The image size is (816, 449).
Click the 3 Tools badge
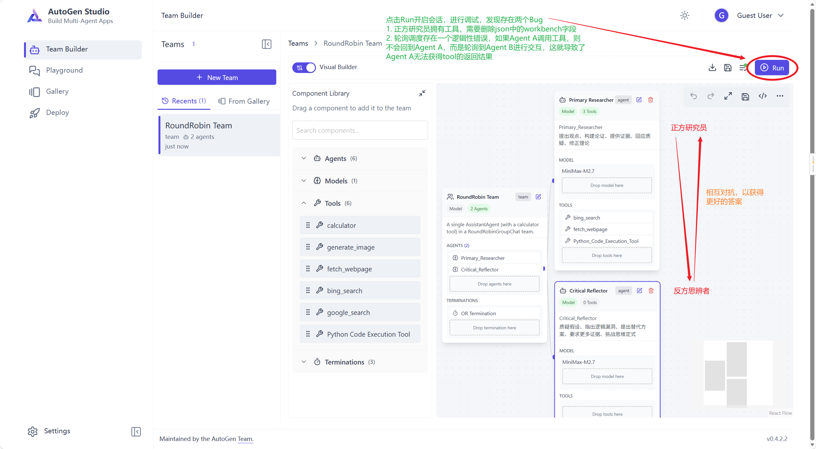tap(589, 111)
